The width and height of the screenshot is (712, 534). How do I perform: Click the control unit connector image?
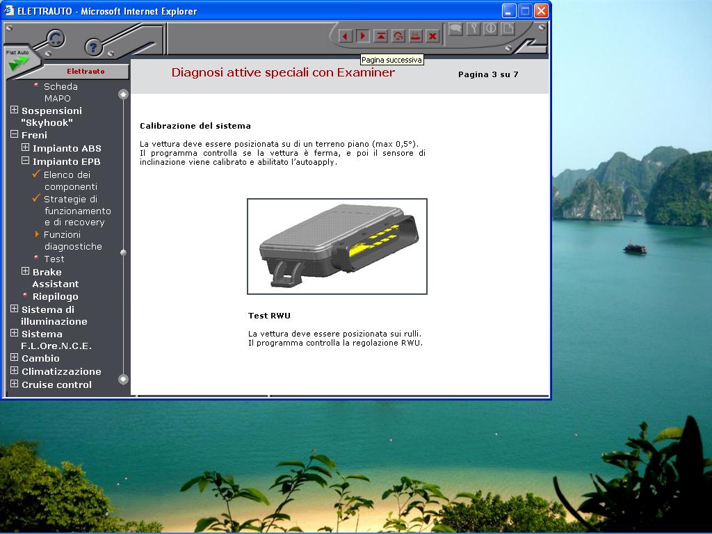(x=337, y=246)
